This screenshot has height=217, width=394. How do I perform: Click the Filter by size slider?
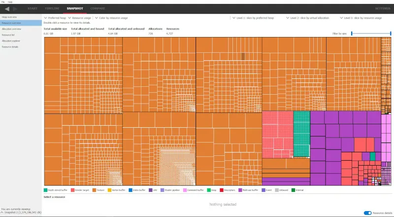pos(364,34)
